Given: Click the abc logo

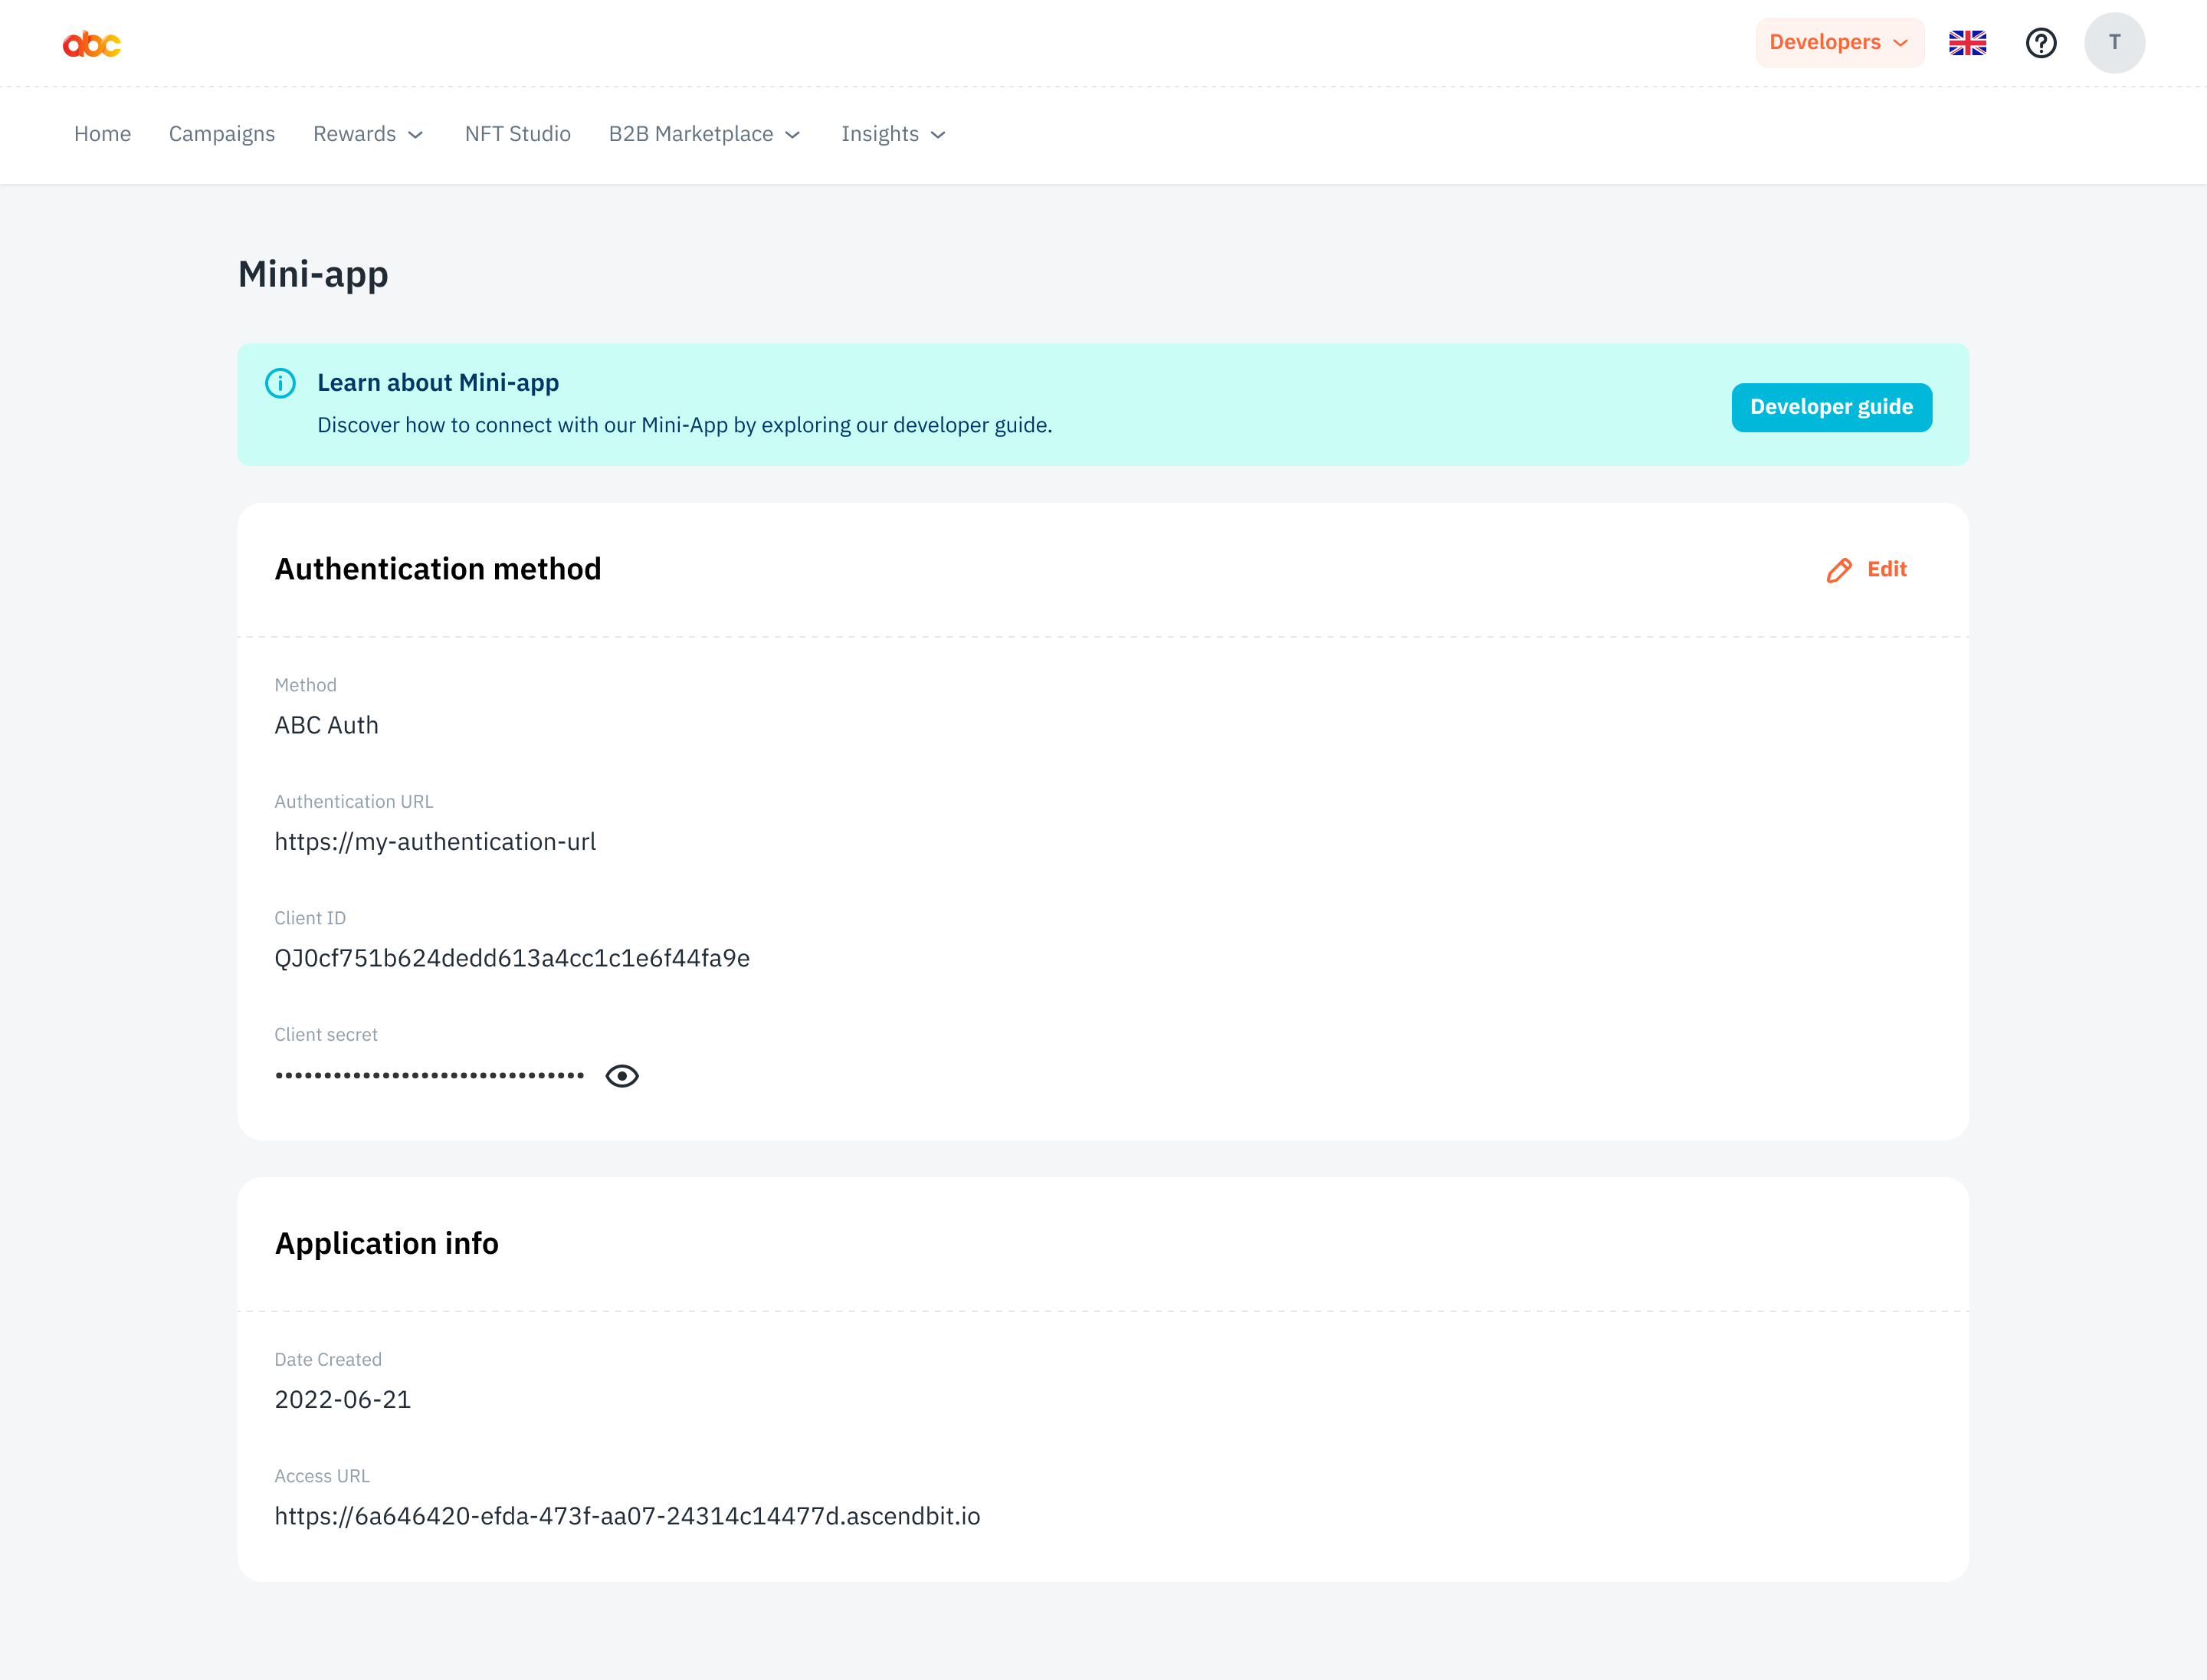Looking at the screenshot, I should 91,43.
